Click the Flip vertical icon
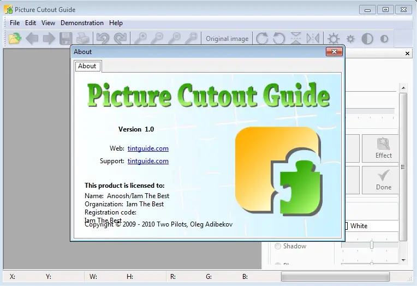The image size is (417, 286). pyautogui.click(x=296, y=38)
